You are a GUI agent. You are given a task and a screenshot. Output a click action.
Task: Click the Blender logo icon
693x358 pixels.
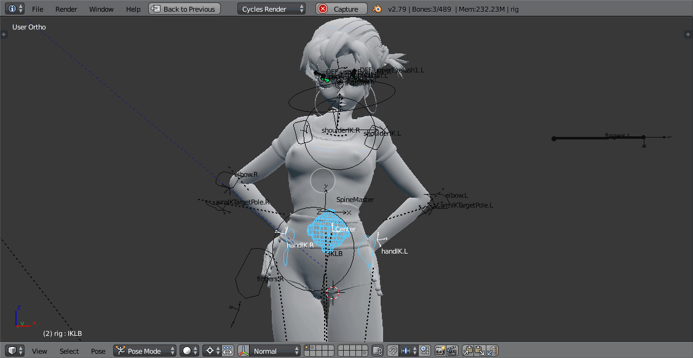click(x=377, y=9)
